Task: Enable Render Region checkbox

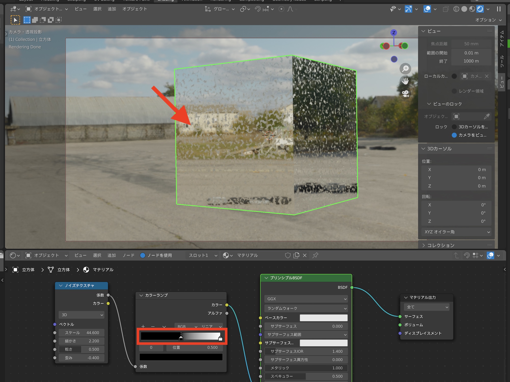Action: [454, 91]
